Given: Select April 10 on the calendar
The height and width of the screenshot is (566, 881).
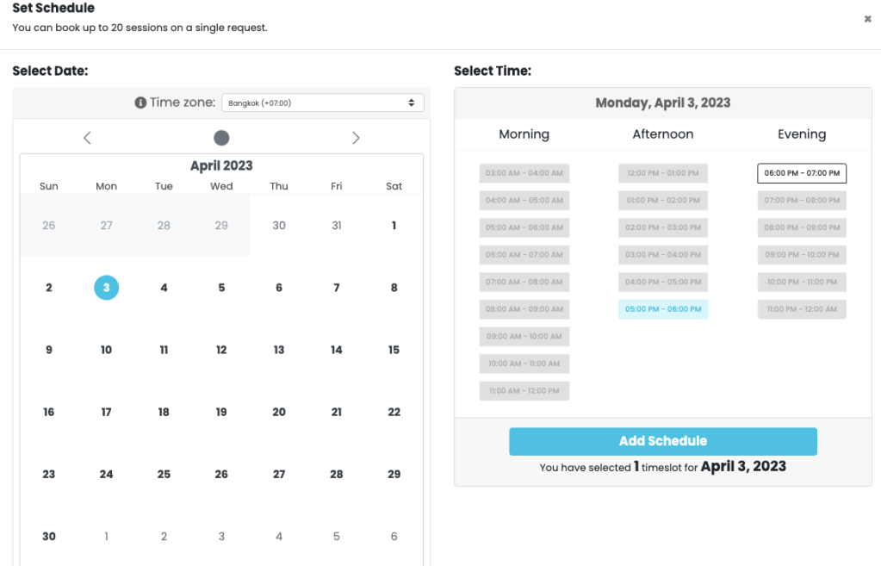Looking at the screenshot, I should pyautogui.click(x=106, y=350).
